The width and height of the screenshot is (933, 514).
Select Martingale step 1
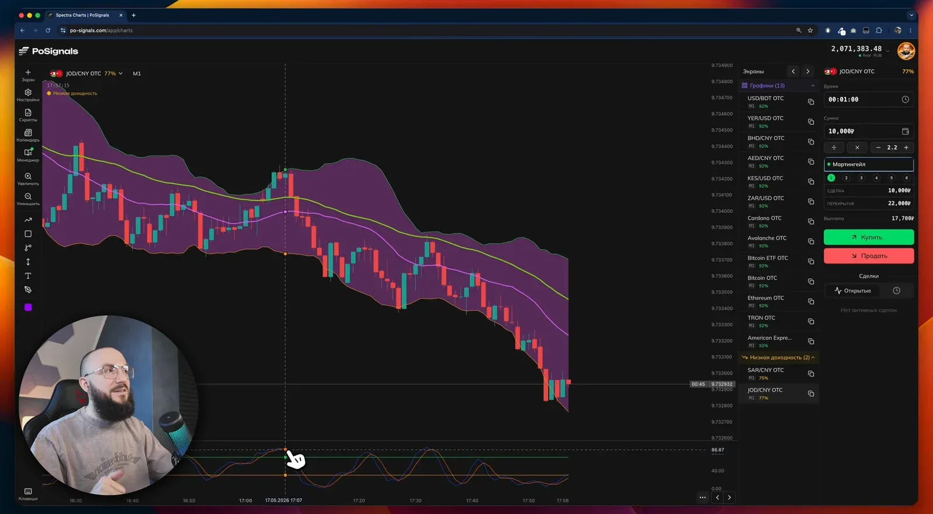pyautogui.click(x=831, y=178)
